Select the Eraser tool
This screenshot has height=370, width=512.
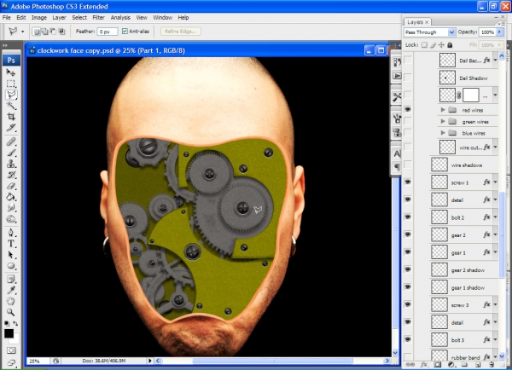[11, 186]
